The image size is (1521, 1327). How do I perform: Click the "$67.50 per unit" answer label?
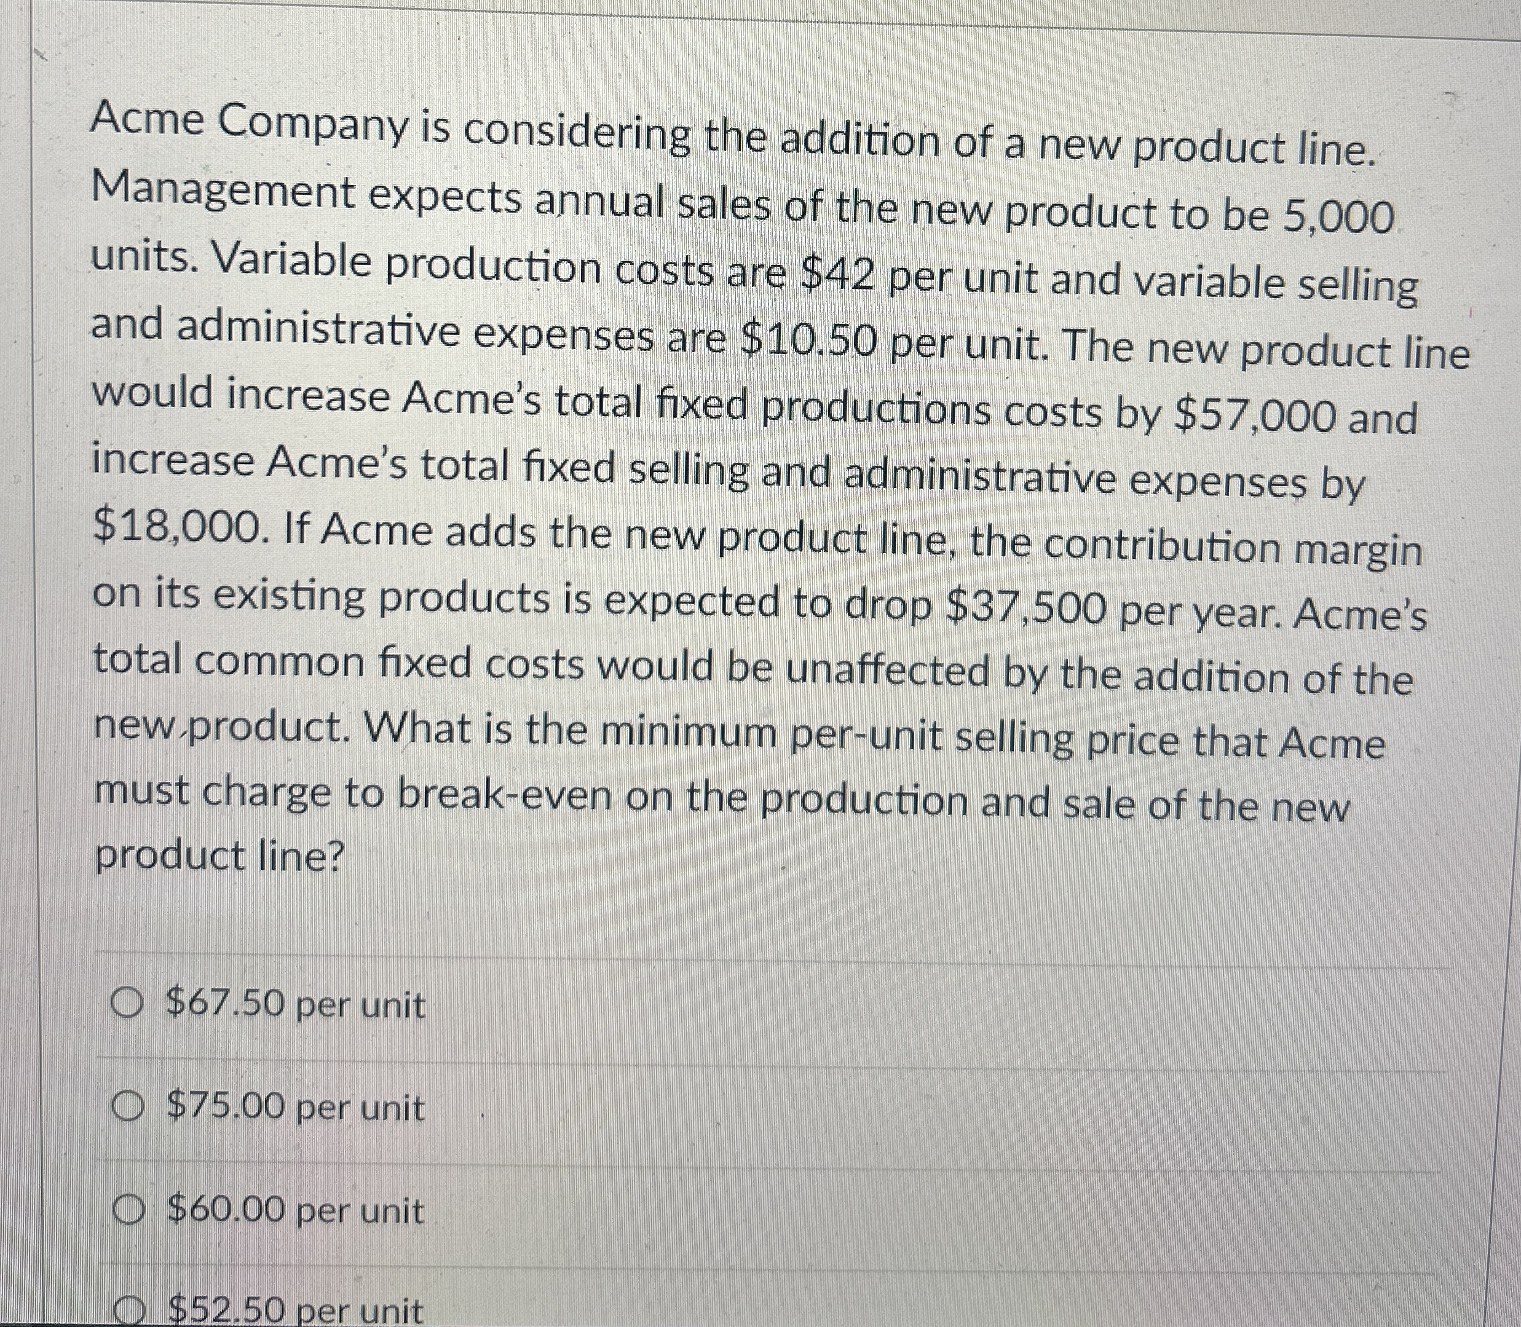(x=297, y=1006)
